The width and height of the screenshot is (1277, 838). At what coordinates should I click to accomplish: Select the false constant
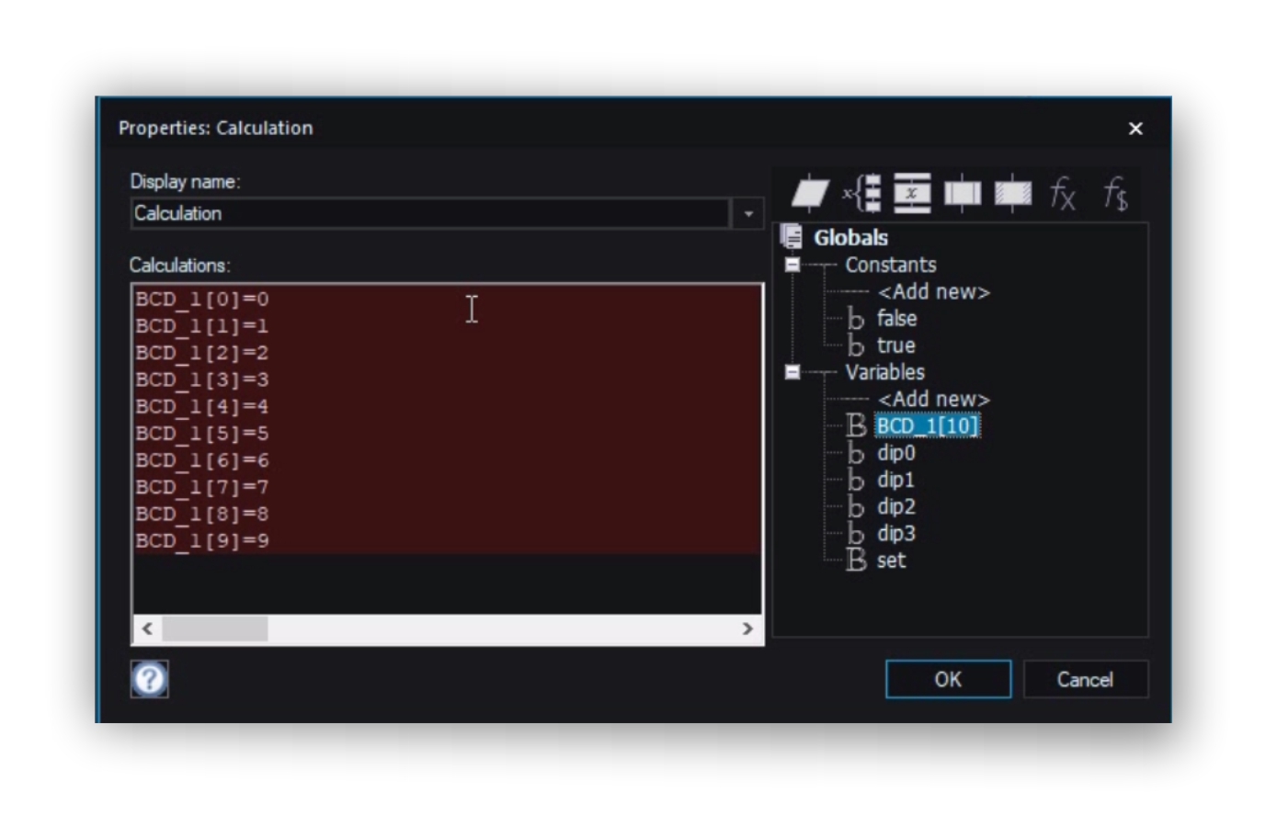(x=896, y=319)
